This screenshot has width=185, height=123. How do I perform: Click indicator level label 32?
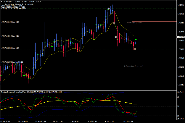click(x=178, y=116)
